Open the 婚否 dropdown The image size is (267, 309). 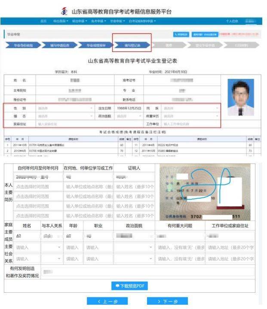point(65,116)
